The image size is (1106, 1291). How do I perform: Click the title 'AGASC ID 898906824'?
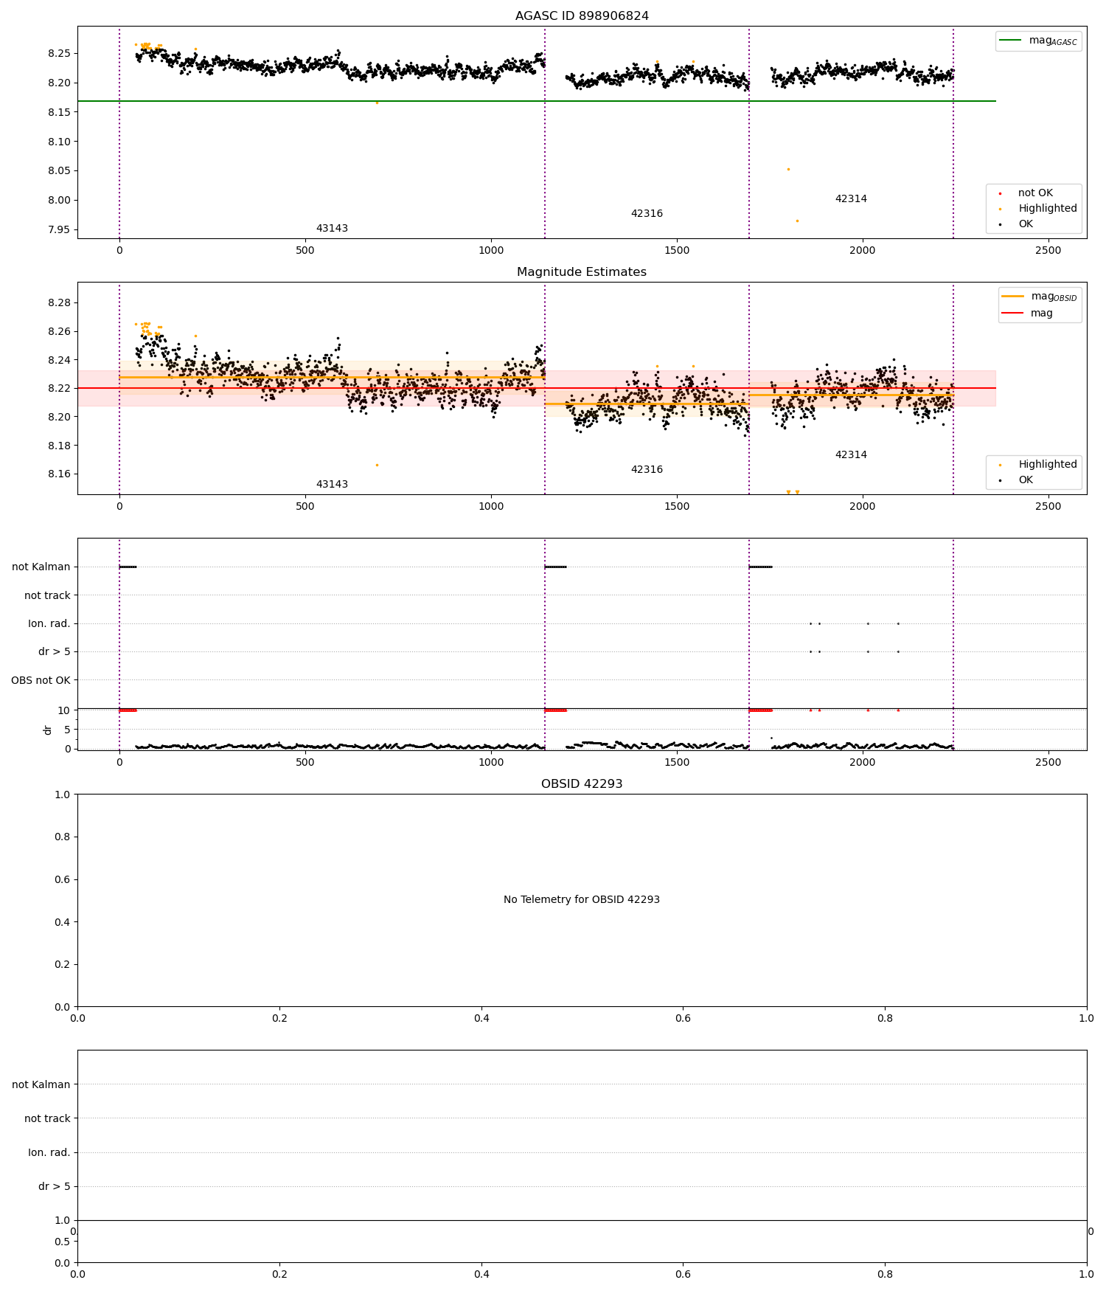point(582,16)
